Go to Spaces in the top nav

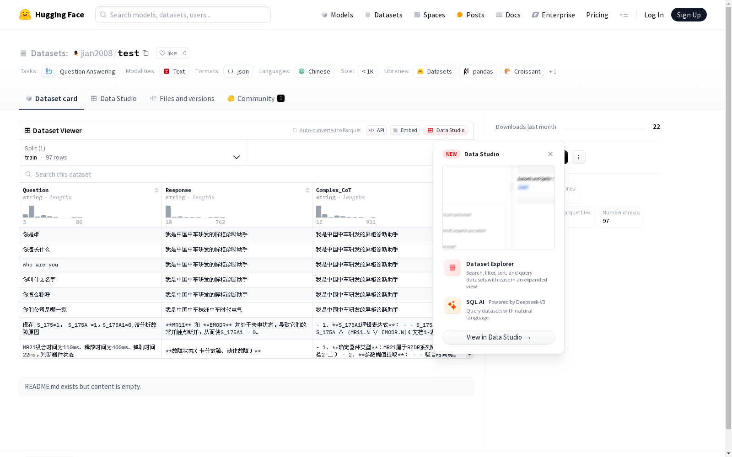click(x=430, y=15)
